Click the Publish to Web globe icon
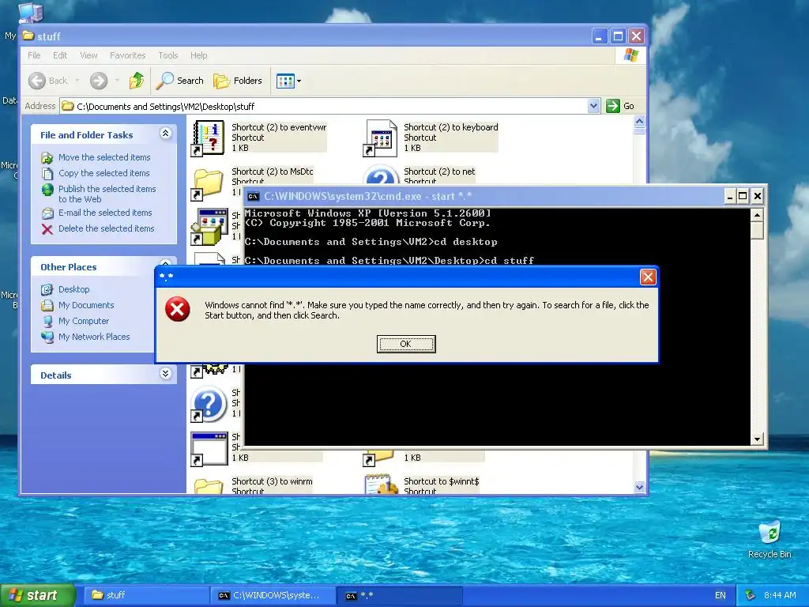Image resolution: width=809 pixels, height=607 pixels. 47,190
